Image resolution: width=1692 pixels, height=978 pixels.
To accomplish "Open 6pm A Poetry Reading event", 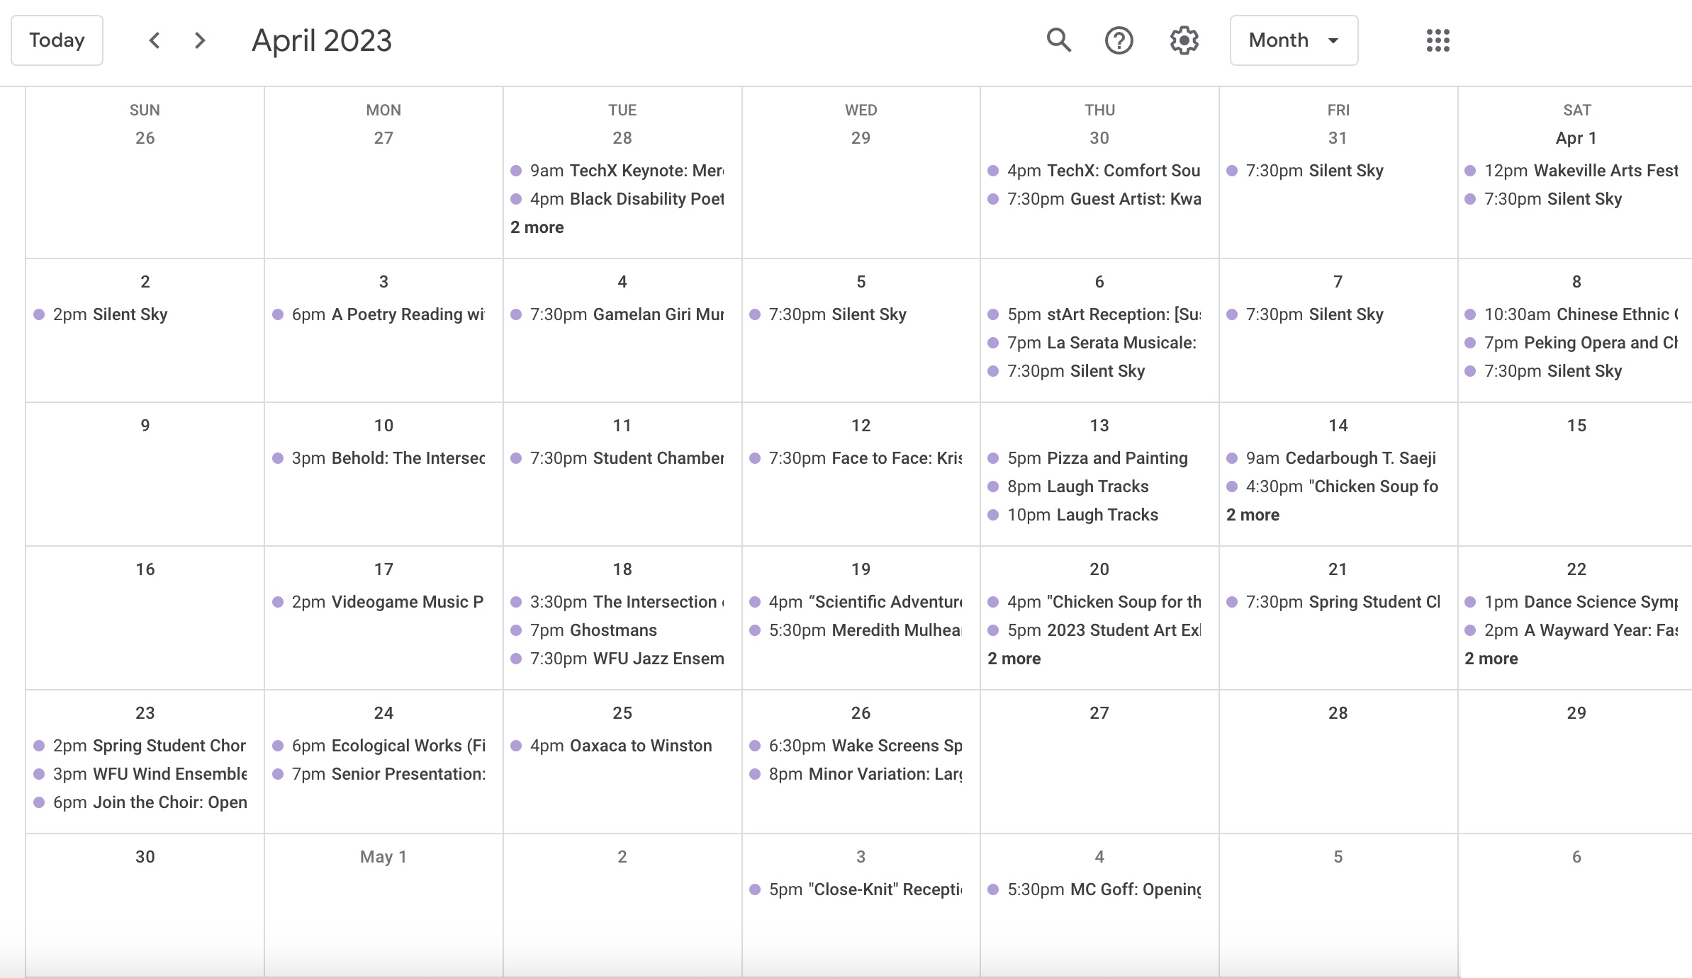I will (379, 314).
